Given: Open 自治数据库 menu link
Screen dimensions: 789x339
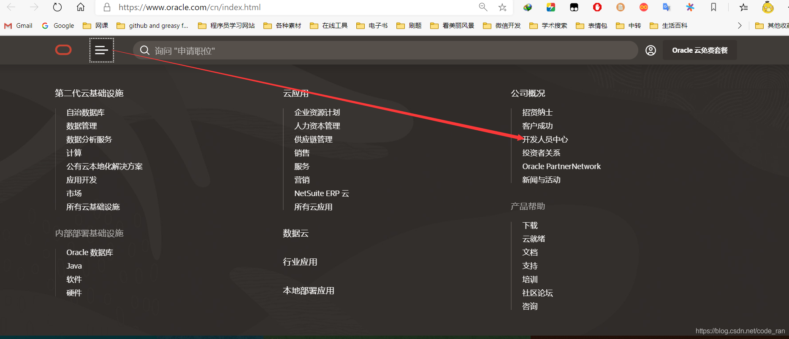Looking at the screenshot, I should click(85, 113).
